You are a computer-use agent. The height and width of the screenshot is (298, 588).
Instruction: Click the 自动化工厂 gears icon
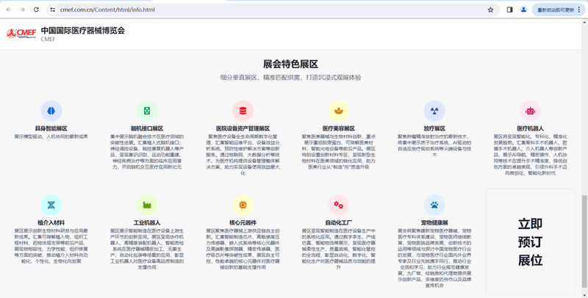pyautogui.click(x=338, y=205)
